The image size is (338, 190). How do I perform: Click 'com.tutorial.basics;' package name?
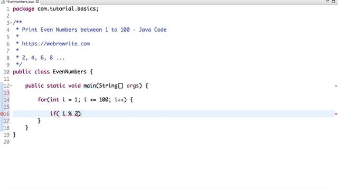coord(68,8)
